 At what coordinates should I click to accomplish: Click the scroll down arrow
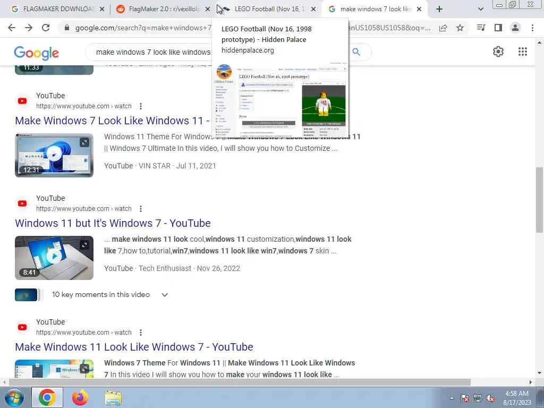(x=539, y=373)
